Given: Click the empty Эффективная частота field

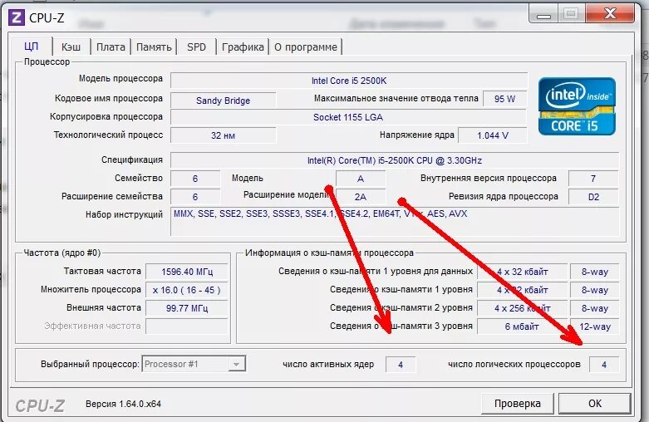Looking at the screenshot, I should [187, 326].
